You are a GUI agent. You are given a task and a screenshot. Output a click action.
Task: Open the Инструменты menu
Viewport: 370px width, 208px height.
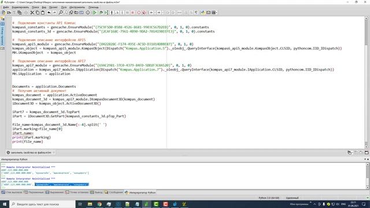[77, 8]
